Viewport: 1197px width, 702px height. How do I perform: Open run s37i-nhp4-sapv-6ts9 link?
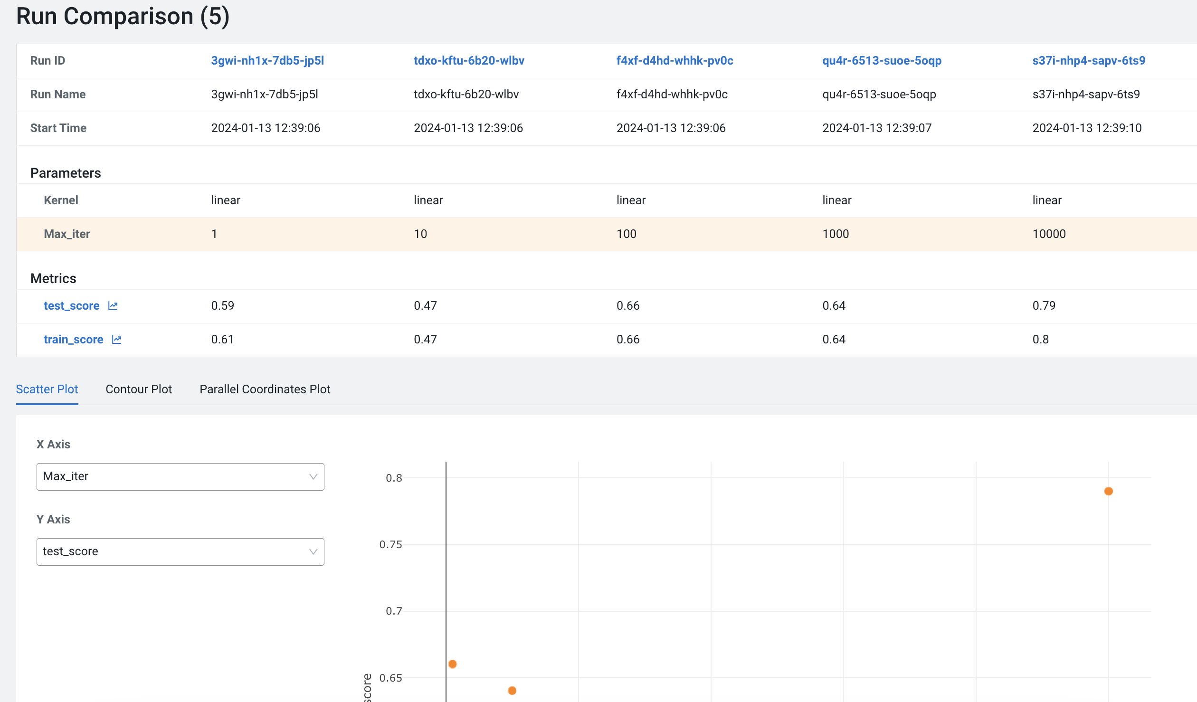(x=1088, y=61)
